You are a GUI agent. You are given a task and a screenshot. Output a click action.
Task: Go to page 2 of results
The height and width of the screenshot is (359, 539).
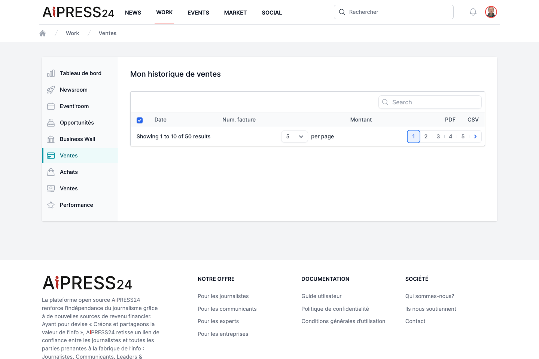426,136
